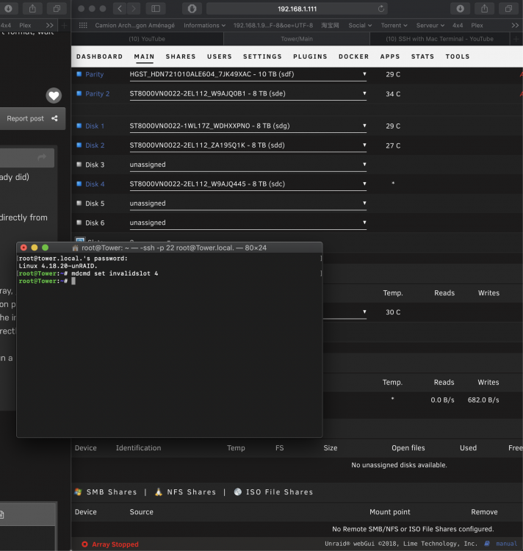Viewport: 523px width, 551px height.
Task: Add new tab with the plus button
Action: click(516, 39)
